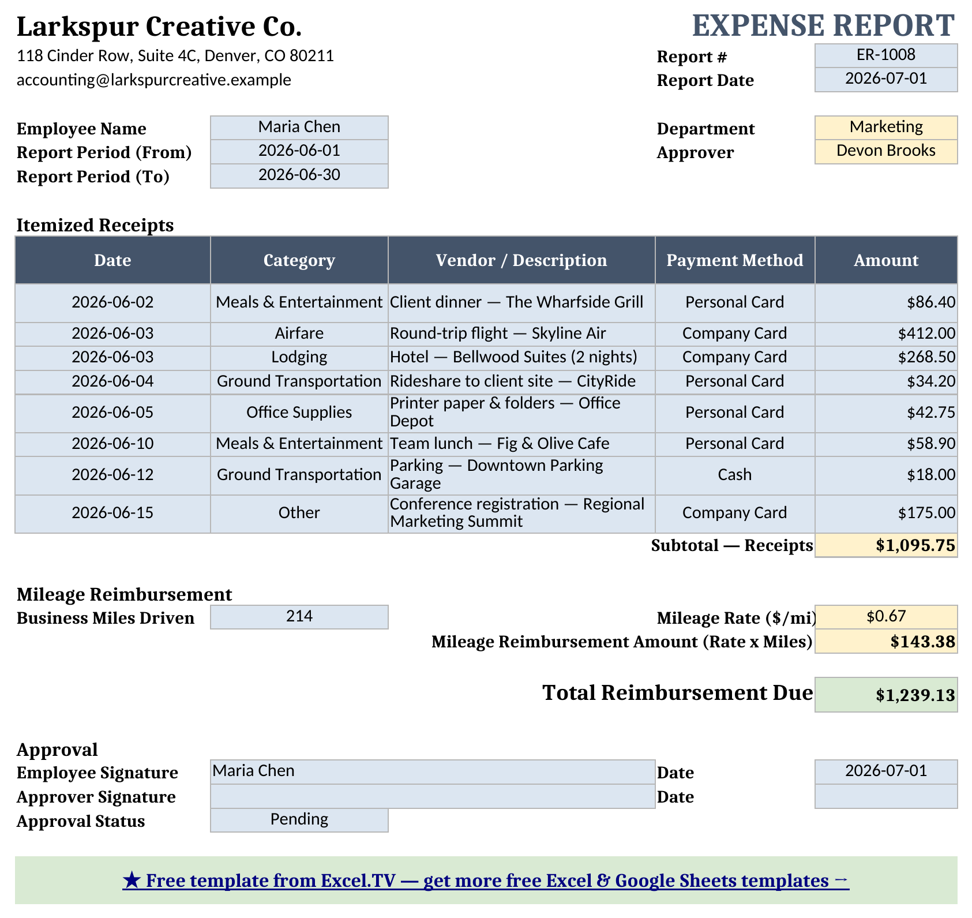Select Team lunch — Fig & Olive Cafe cell
This screenshot has height=918, width=972.
pos(521,444)
